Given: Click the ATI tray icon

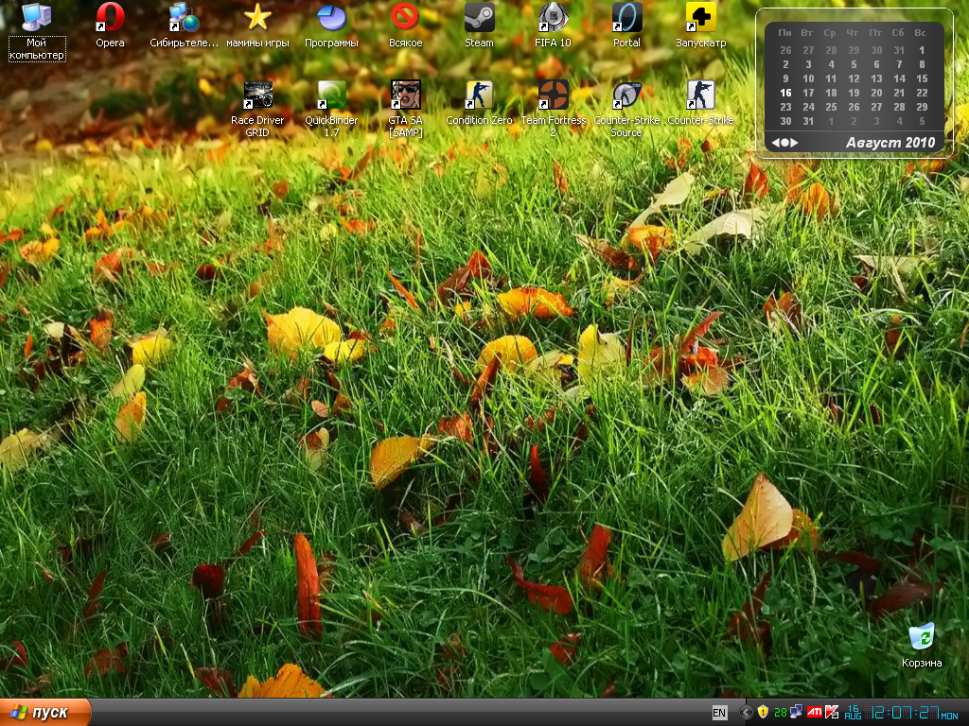Looking at the screenshot, I should tap(814, 712).
